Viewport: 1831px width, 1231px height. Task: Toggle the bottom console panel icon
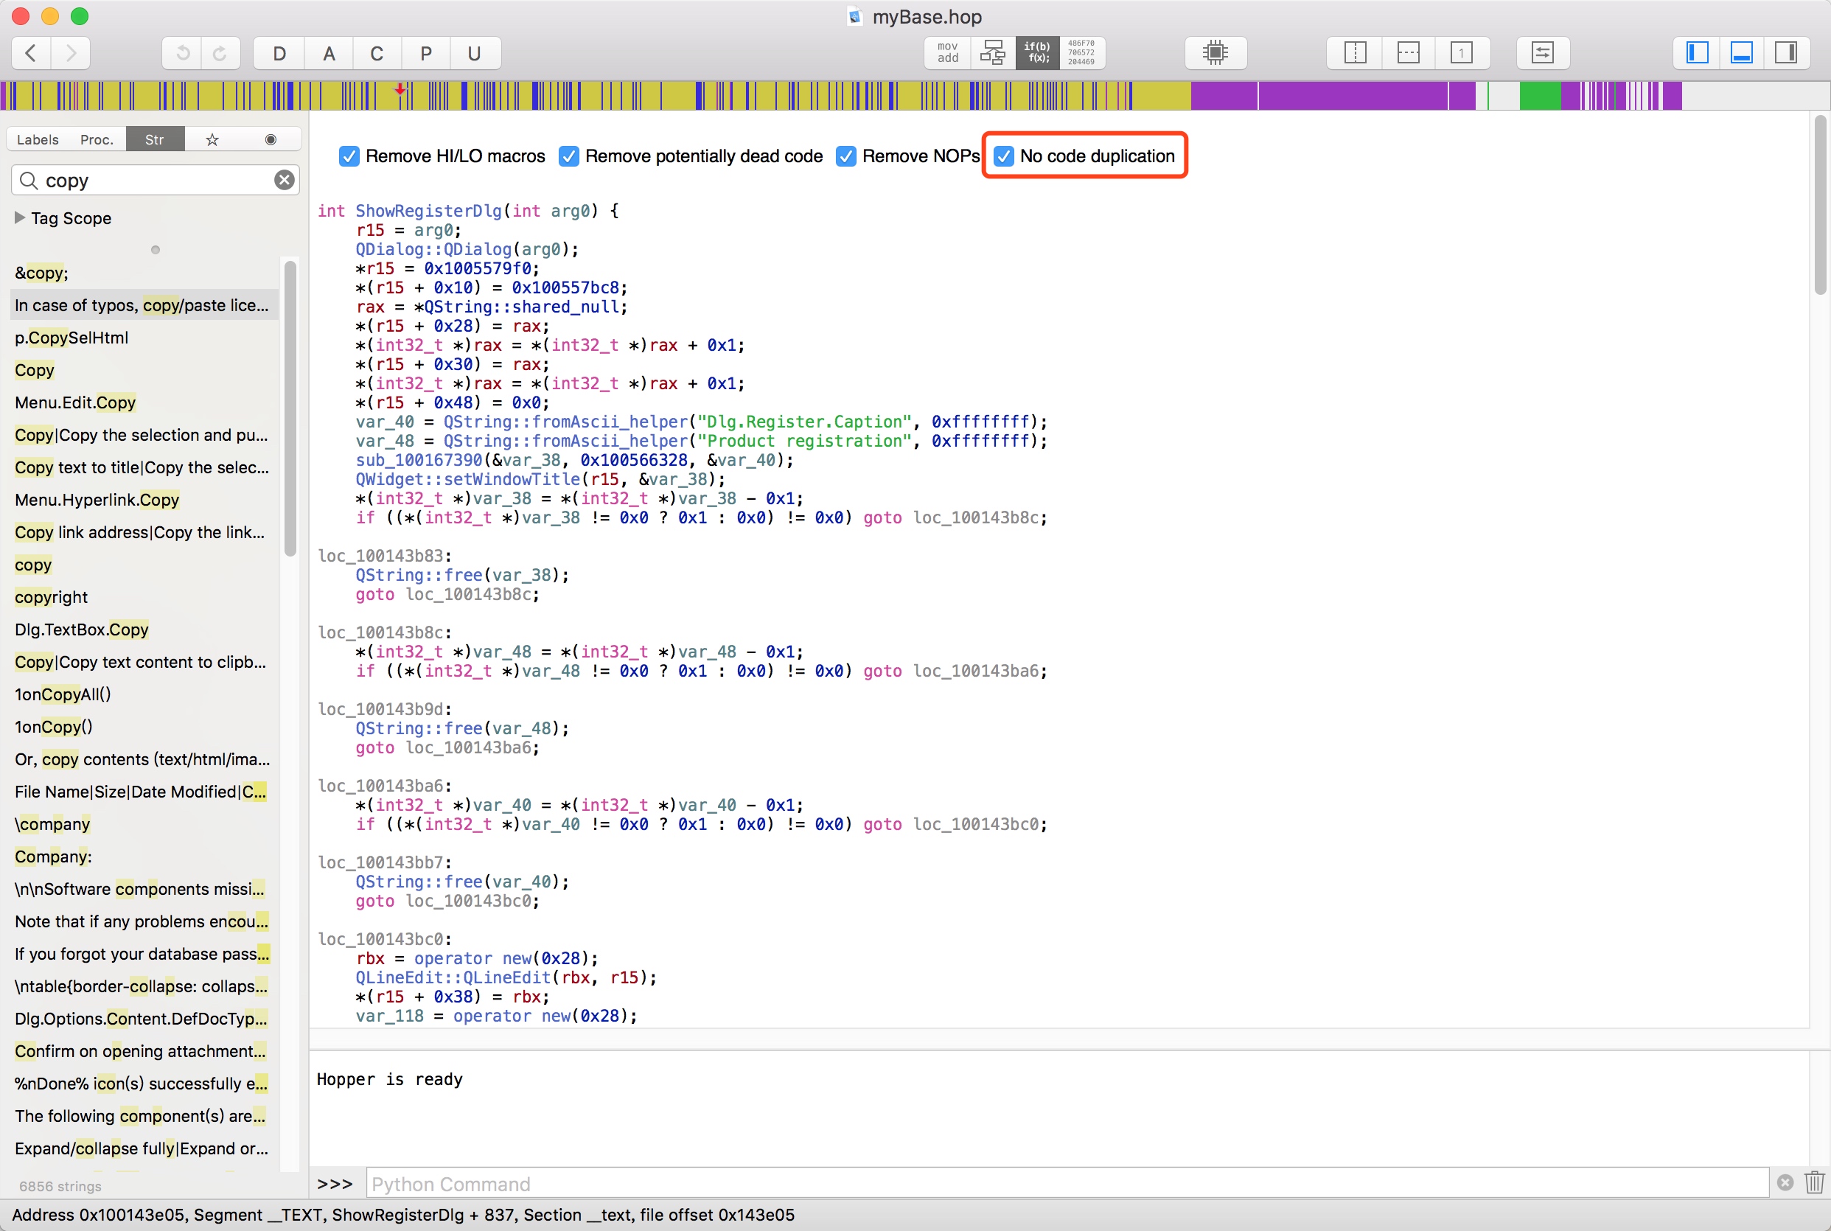[x=1742, y=52]
